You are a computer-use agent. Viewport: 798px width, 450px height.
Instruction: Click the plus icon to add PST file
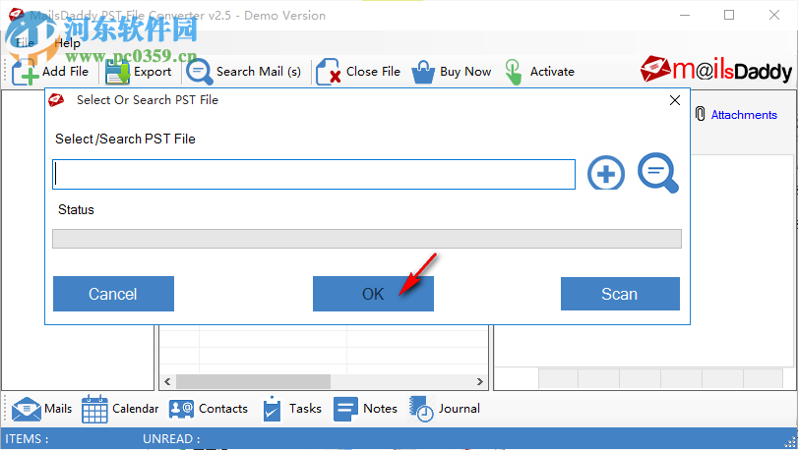coord(606,173)
